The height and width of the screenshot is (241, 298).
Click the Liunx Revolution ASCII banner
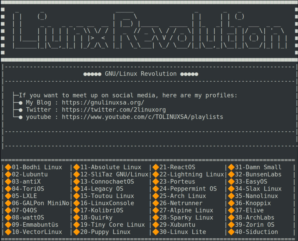click(x=149, y=29)
